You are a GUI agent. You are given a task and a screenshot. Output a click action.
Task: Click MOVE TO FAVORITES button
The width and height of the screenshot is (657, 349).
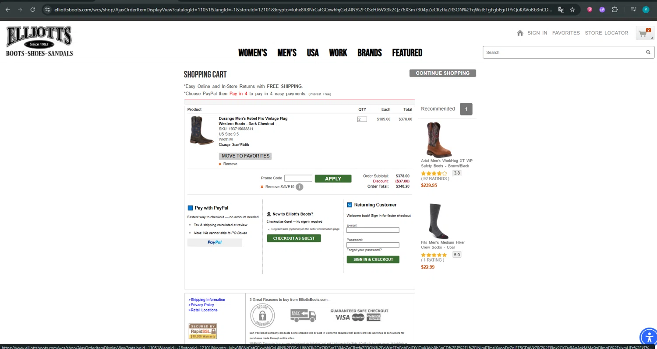pos(245,156)
